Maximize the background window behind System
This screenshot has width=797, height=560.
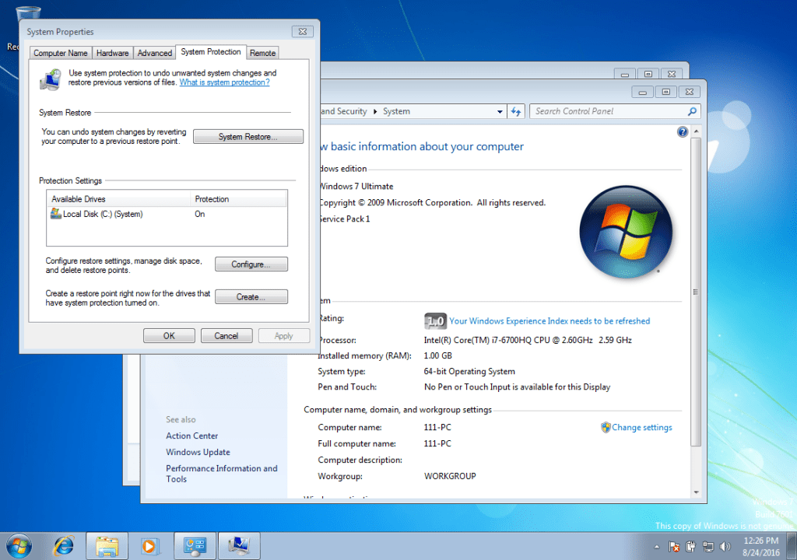(648, 74)
